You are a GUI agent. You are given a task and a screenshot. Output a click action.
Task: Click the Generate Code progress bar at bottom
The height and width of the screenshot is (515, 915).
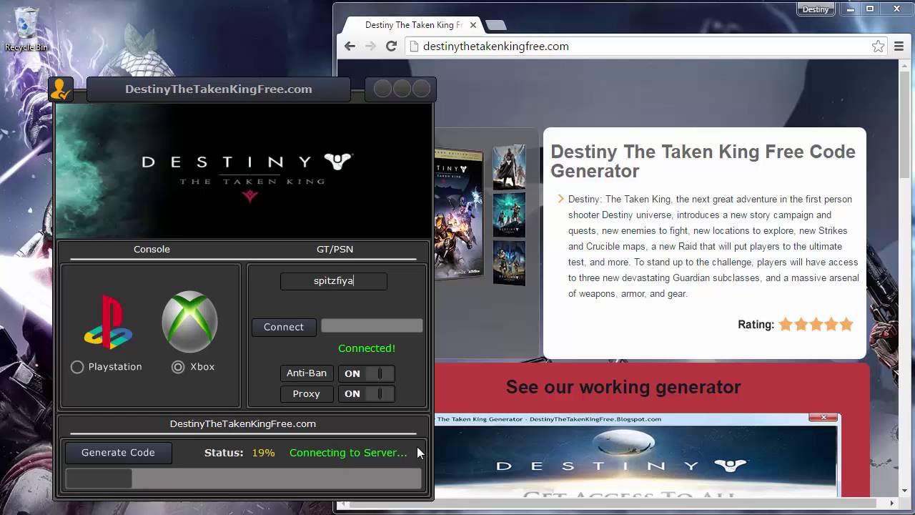[243, 479]
